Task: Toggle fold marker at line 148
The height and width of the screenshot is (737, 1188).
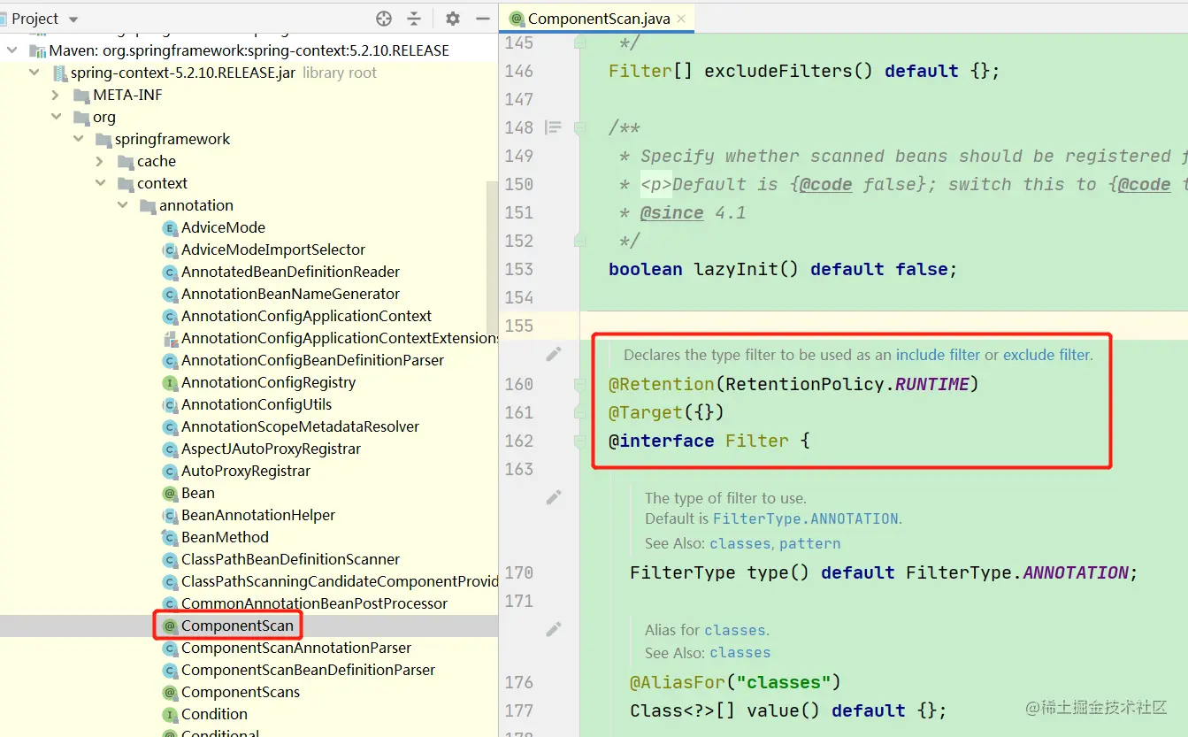Action: [580, 127]
